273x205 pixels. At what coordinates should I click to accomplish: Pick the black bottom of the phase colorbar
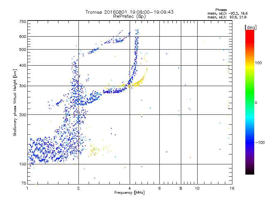[x=250, y=172]
